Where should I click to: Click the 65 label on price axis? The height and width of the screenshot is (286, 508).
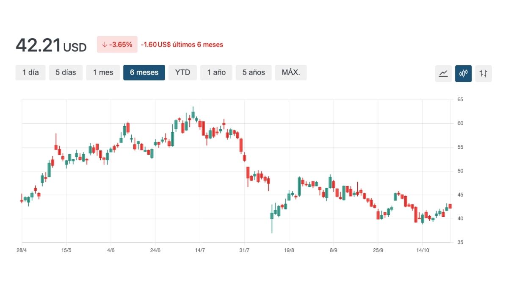tap(460, 100)
